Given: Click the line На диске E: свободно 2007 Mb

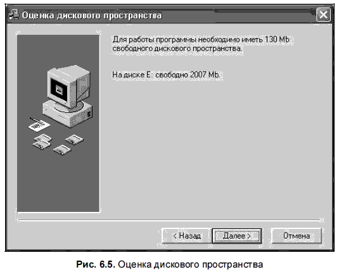Looking at the screenshot, I should pos(166,75).
